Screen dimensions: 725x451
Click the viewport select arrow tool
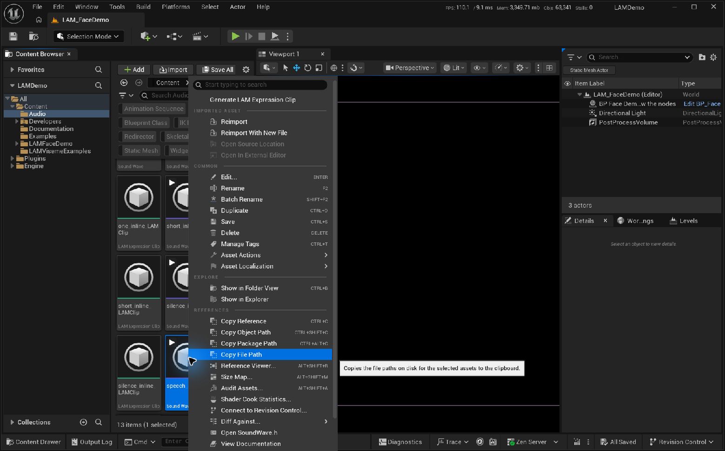[286, 68]
